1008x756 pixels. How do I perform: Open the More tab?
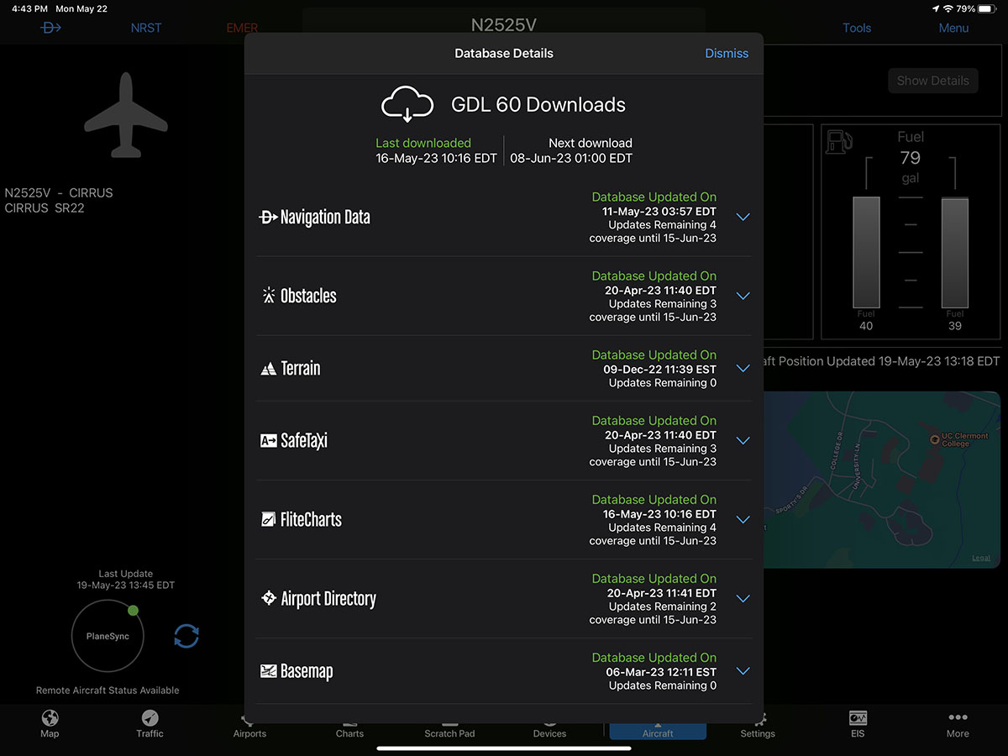pos(958,724)
